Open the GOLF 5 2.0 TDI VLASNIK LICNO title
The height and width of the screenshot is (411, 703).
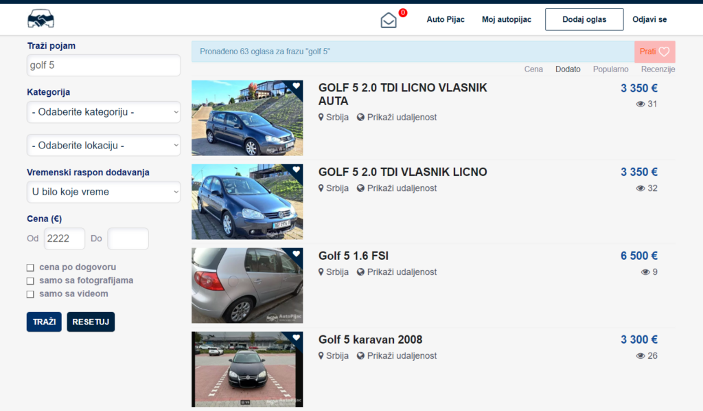tap(402, 172)
